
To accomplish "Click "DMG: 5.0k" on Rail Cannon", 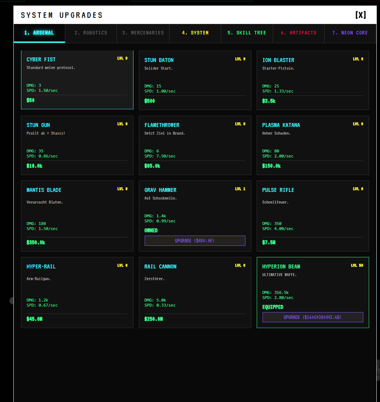I will point(155,300).
